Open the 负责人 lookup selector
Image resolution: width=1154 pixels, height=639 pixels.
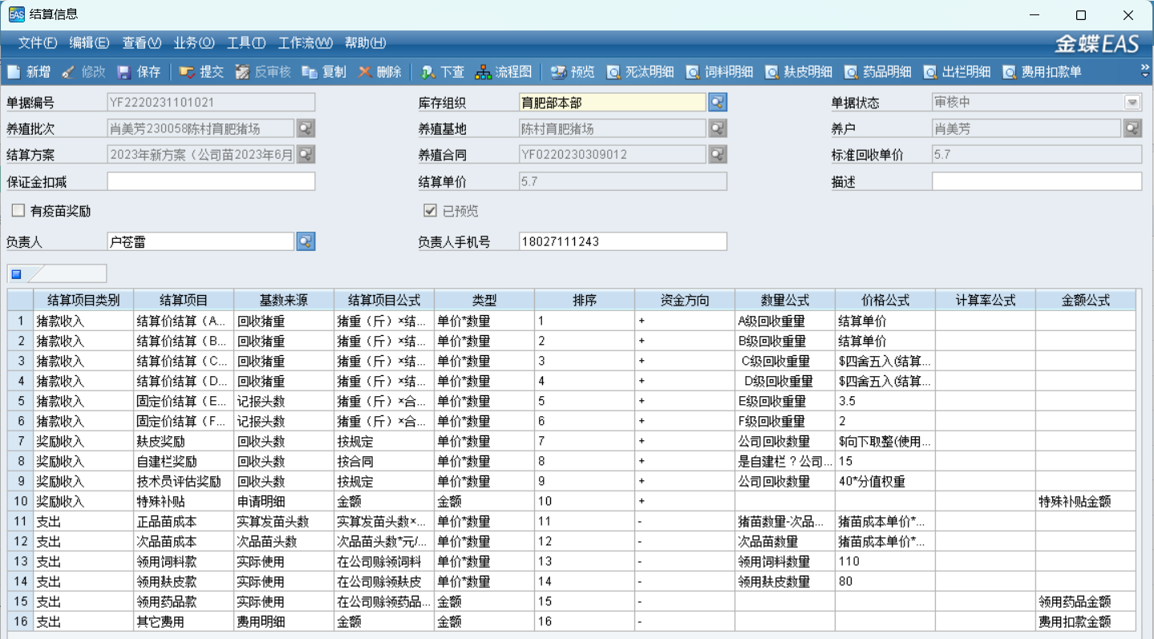[x=306, y=241]
